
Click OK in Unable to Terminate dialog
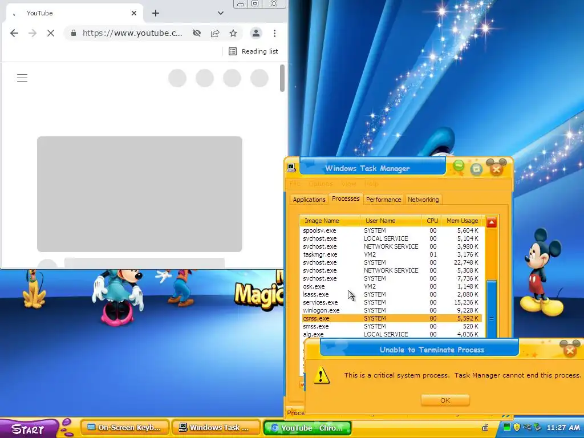(x=445, y=400)
